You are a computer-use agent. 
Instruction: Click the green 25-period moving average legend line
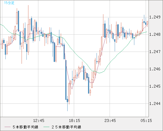46,127
